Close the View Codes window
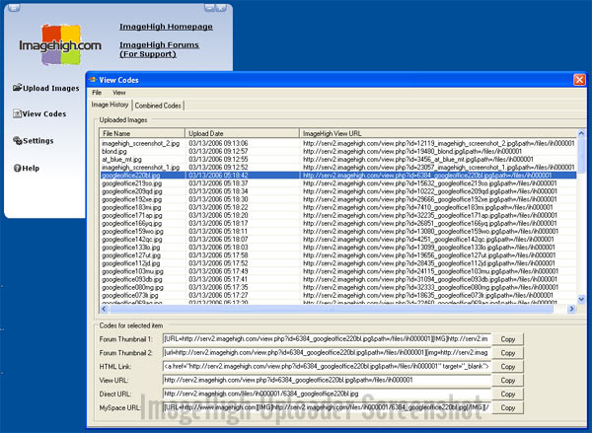 click(579, 80)
